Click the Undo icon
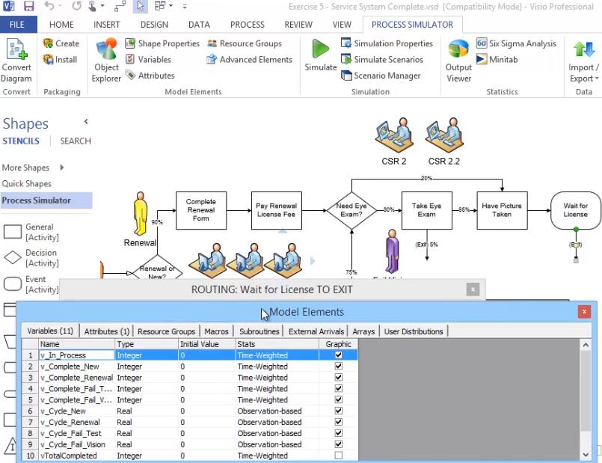Screen dimensions: 602x463 click(x=49, y=6)
